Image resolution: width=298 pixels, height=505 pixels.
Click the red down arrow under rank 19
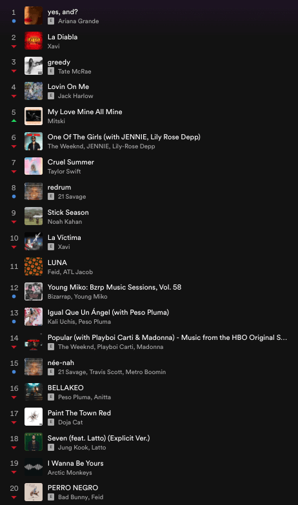14,473
